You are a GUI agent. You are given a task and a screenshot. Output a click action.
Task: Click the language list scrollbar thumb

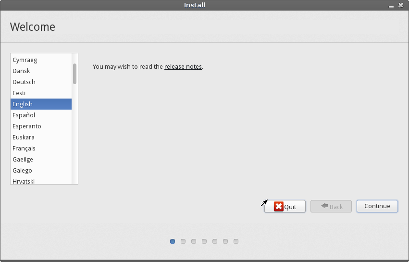pyautogui.click(x=75, y=74)
